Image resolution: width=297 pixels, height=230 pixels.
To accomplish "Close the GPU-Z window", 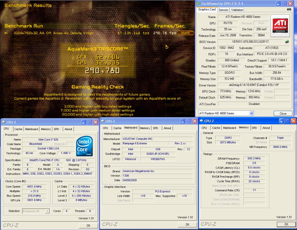I will coord(290,3).
